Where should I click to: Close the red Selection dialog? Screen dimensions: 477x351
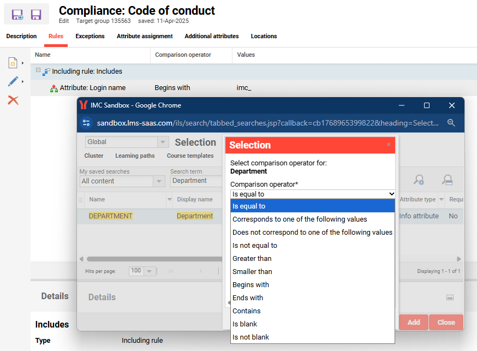point(388,145)
